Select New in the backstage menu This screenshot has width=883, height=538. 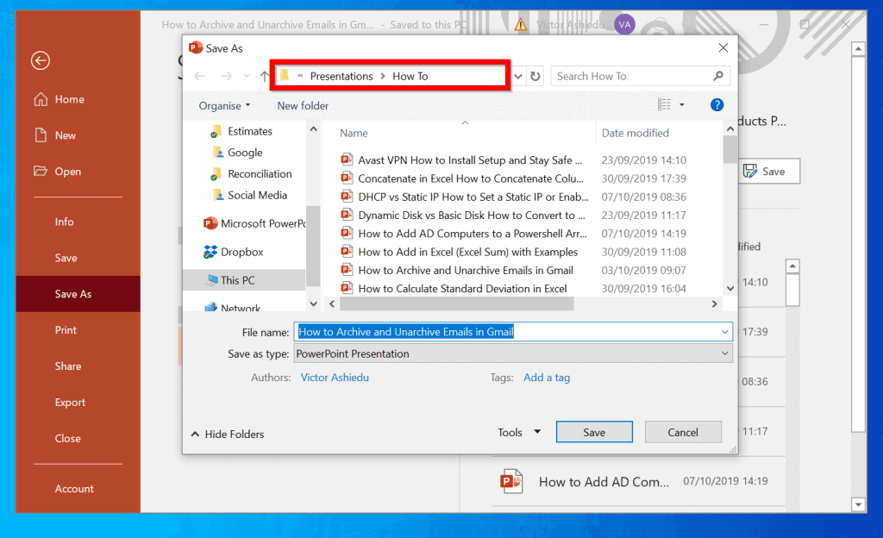55,135
